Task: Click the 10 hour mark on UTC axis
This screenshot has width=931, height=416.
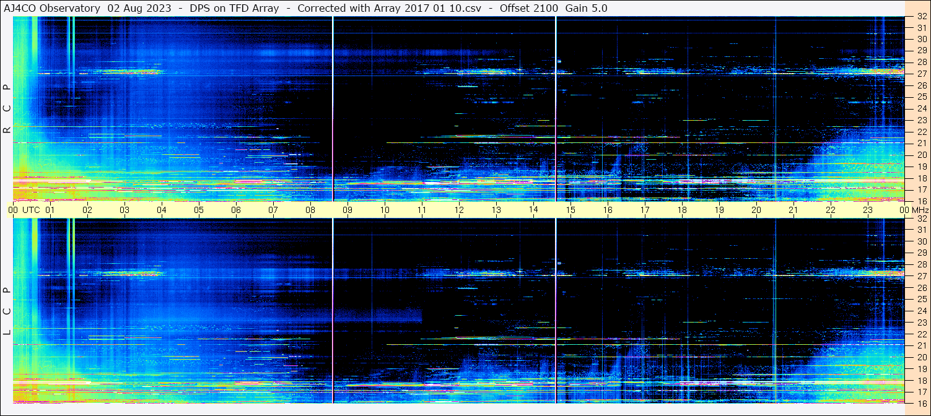Action: click(385, 210)
